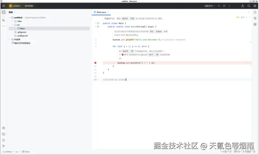The width and height of the screenshot is (259, 155).
Task: Close the Main.java tab
Action: pyautogui.click(x=108, y=12)
